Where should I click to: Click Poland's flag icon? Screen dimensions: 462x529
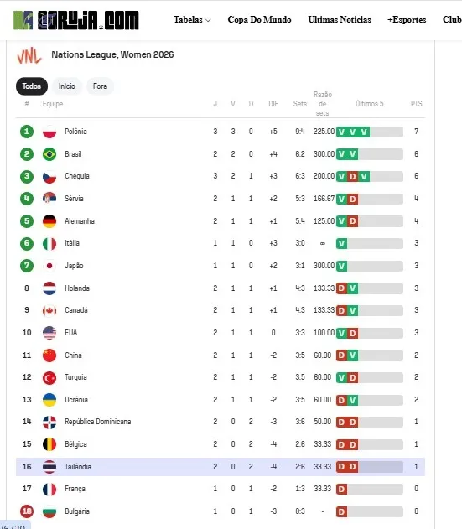point(49,132)
